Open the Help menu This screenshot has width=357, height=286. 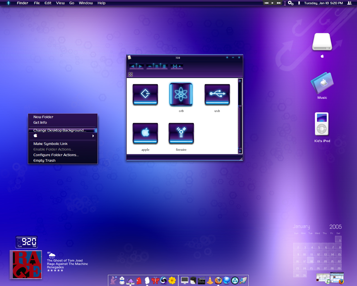102,3
